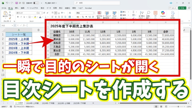
Task: Click the Undo arrow icon
Action: [x=7, y=3]
